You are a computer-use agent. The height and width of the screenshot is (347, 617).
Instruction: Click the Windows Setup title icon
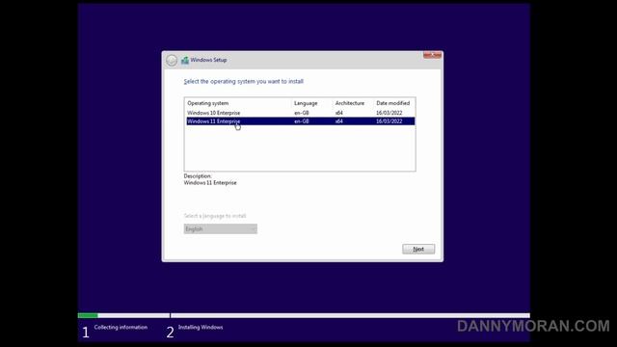(x=184, y=60)
